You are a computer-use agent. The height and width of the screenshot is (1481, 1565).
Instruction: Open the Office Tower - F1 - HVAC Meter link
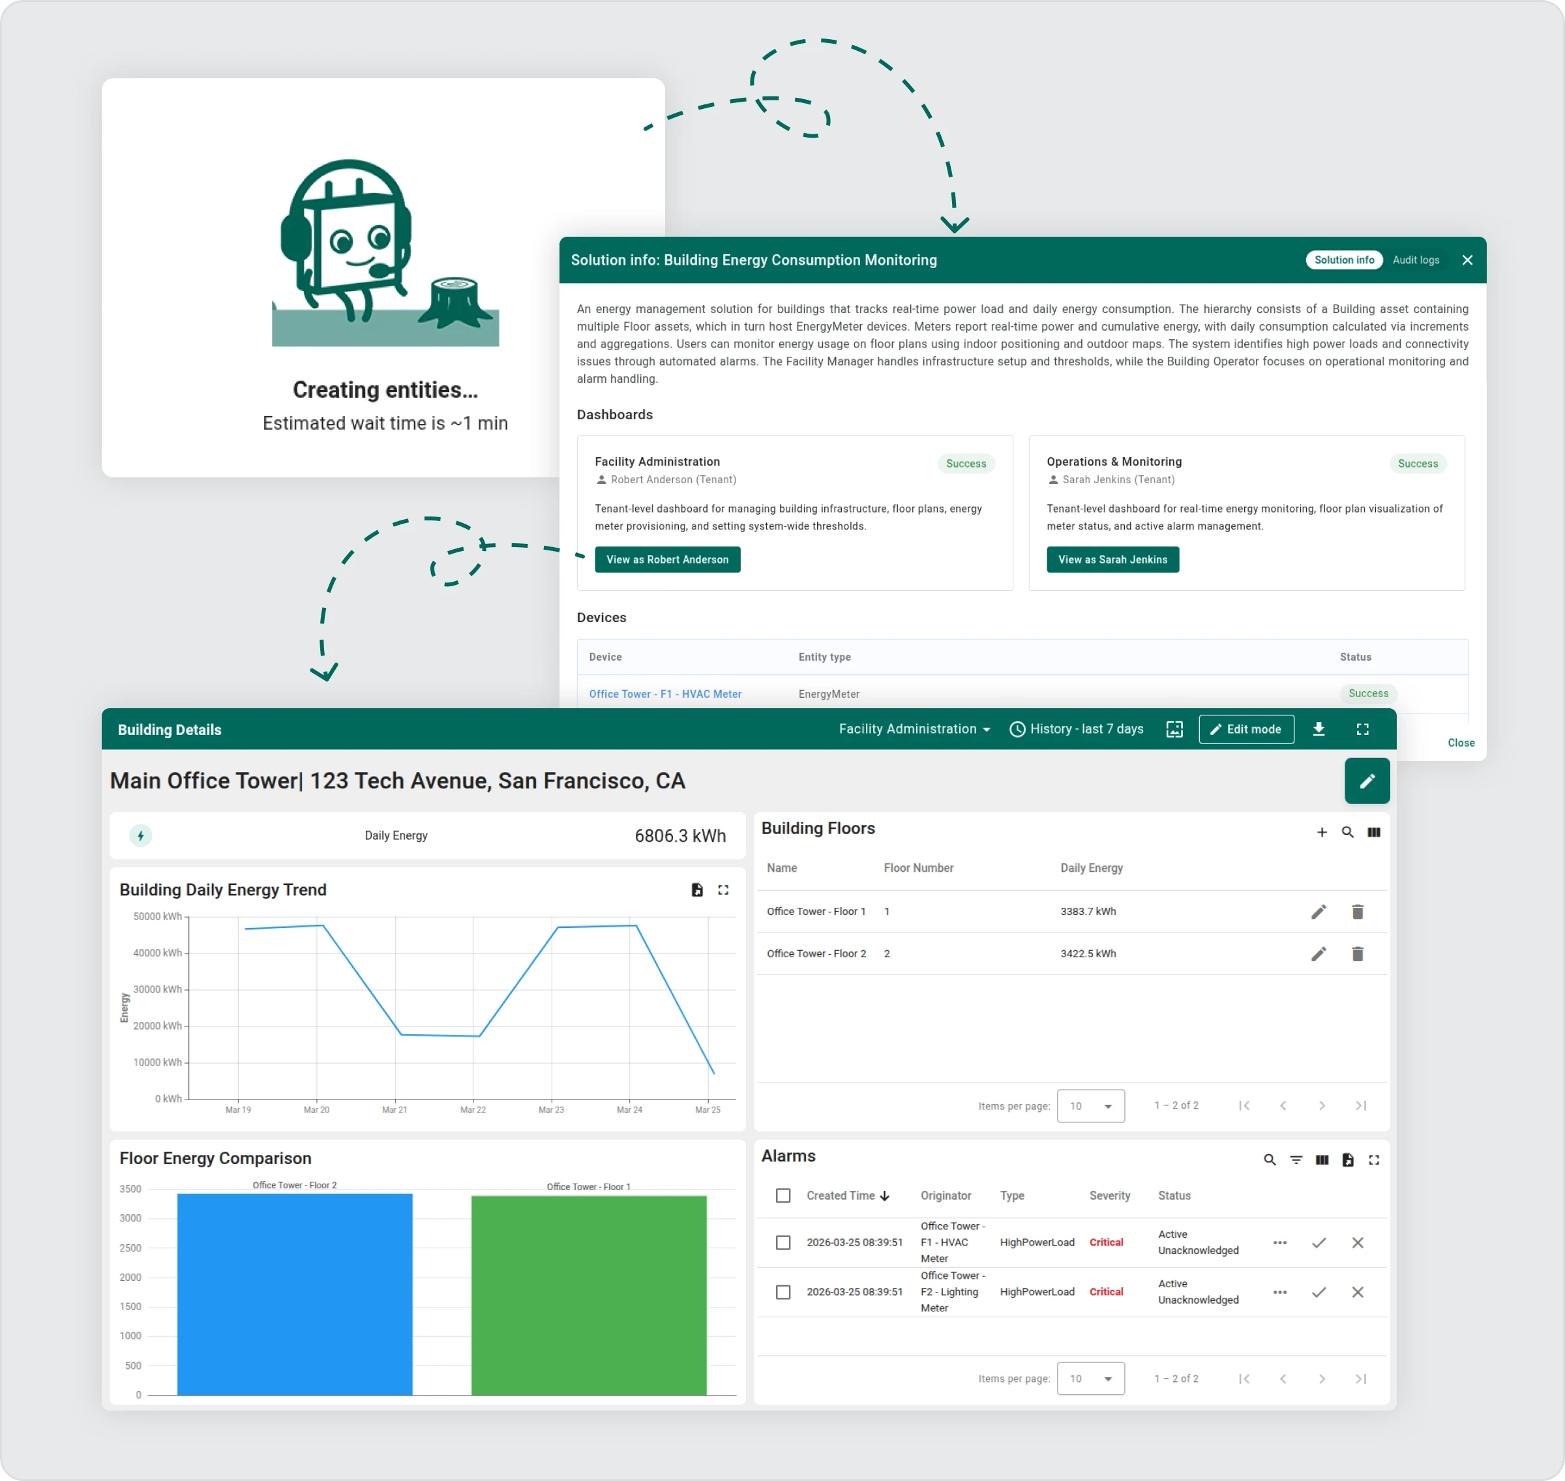[665, 694]
